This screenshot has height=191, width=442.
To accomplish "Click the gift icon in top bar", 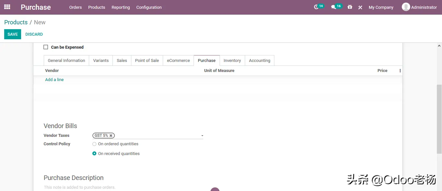I will 350,7.
